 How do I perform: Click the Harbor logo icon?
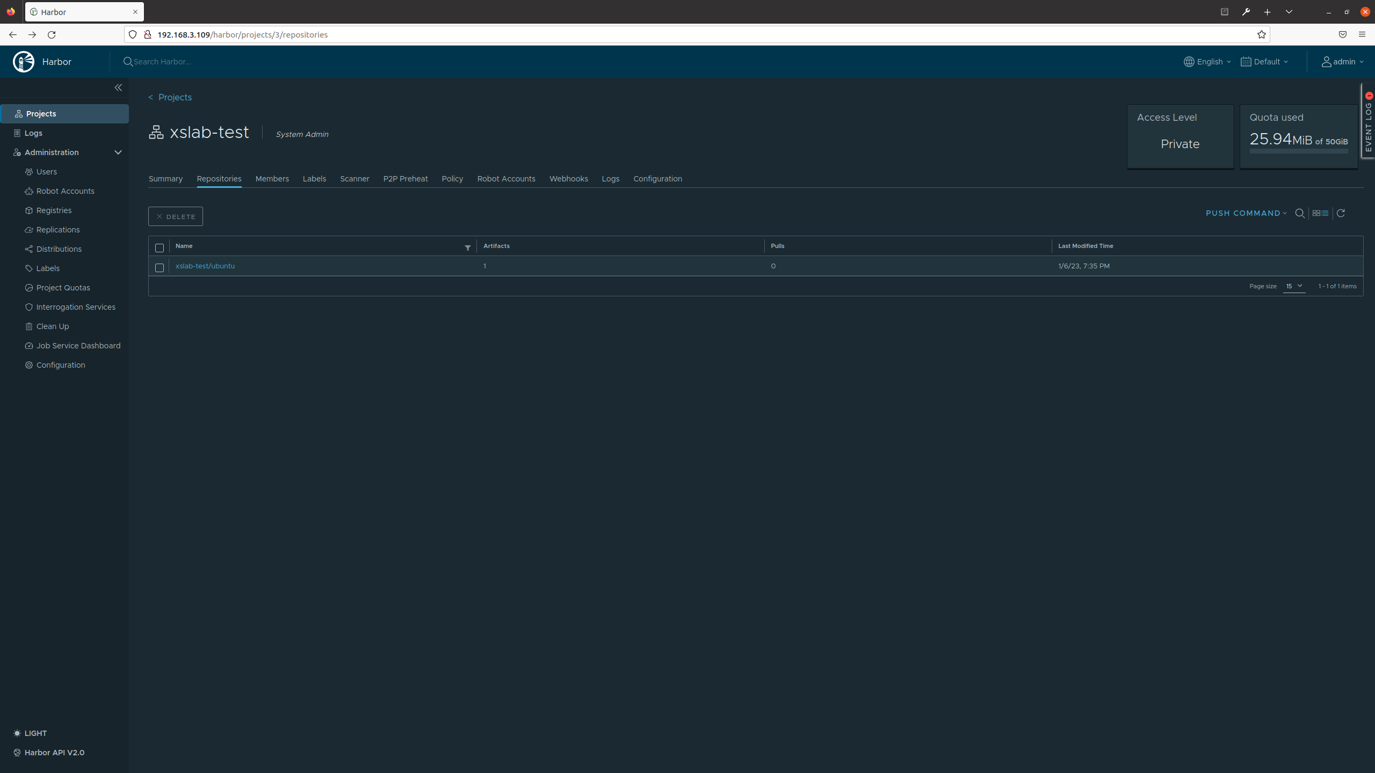click(x=24, y=62)
